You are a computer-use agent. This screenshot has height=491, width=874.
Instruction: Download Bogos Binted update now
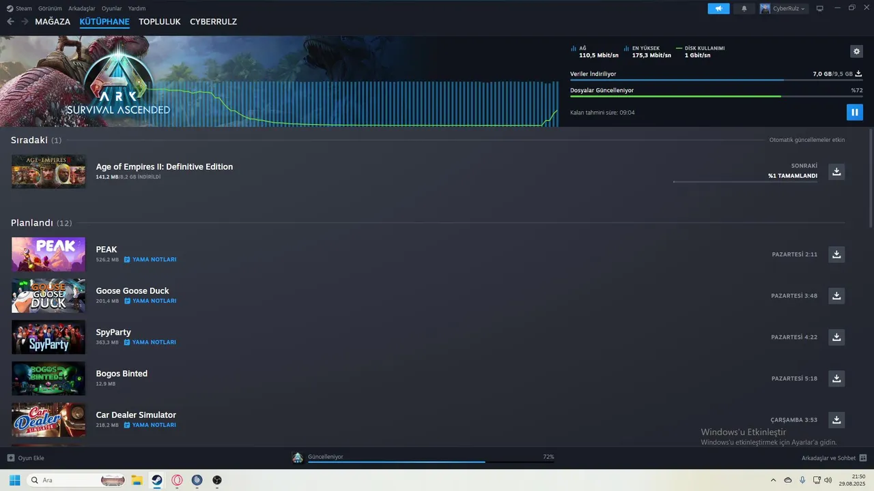coord(836,378)
